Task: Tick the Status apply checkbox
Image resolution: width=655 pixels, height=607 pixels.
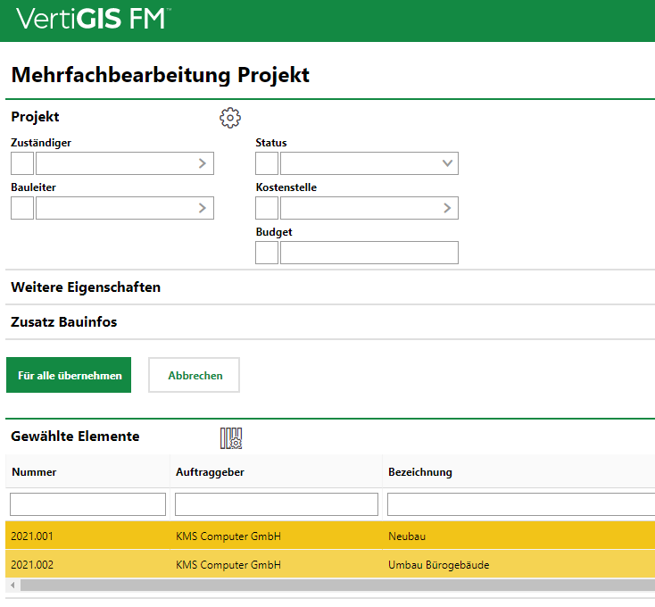Action: (267, 163)
